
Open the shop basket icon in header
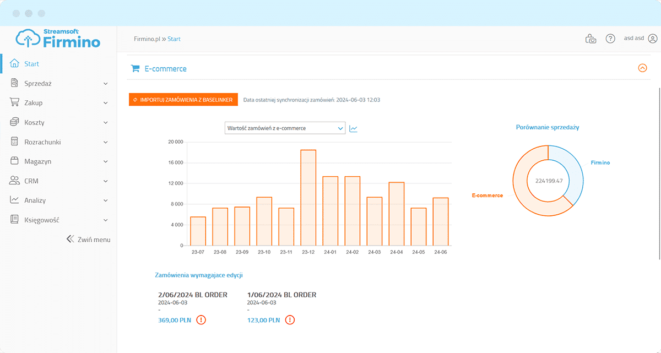pos(590,39)
